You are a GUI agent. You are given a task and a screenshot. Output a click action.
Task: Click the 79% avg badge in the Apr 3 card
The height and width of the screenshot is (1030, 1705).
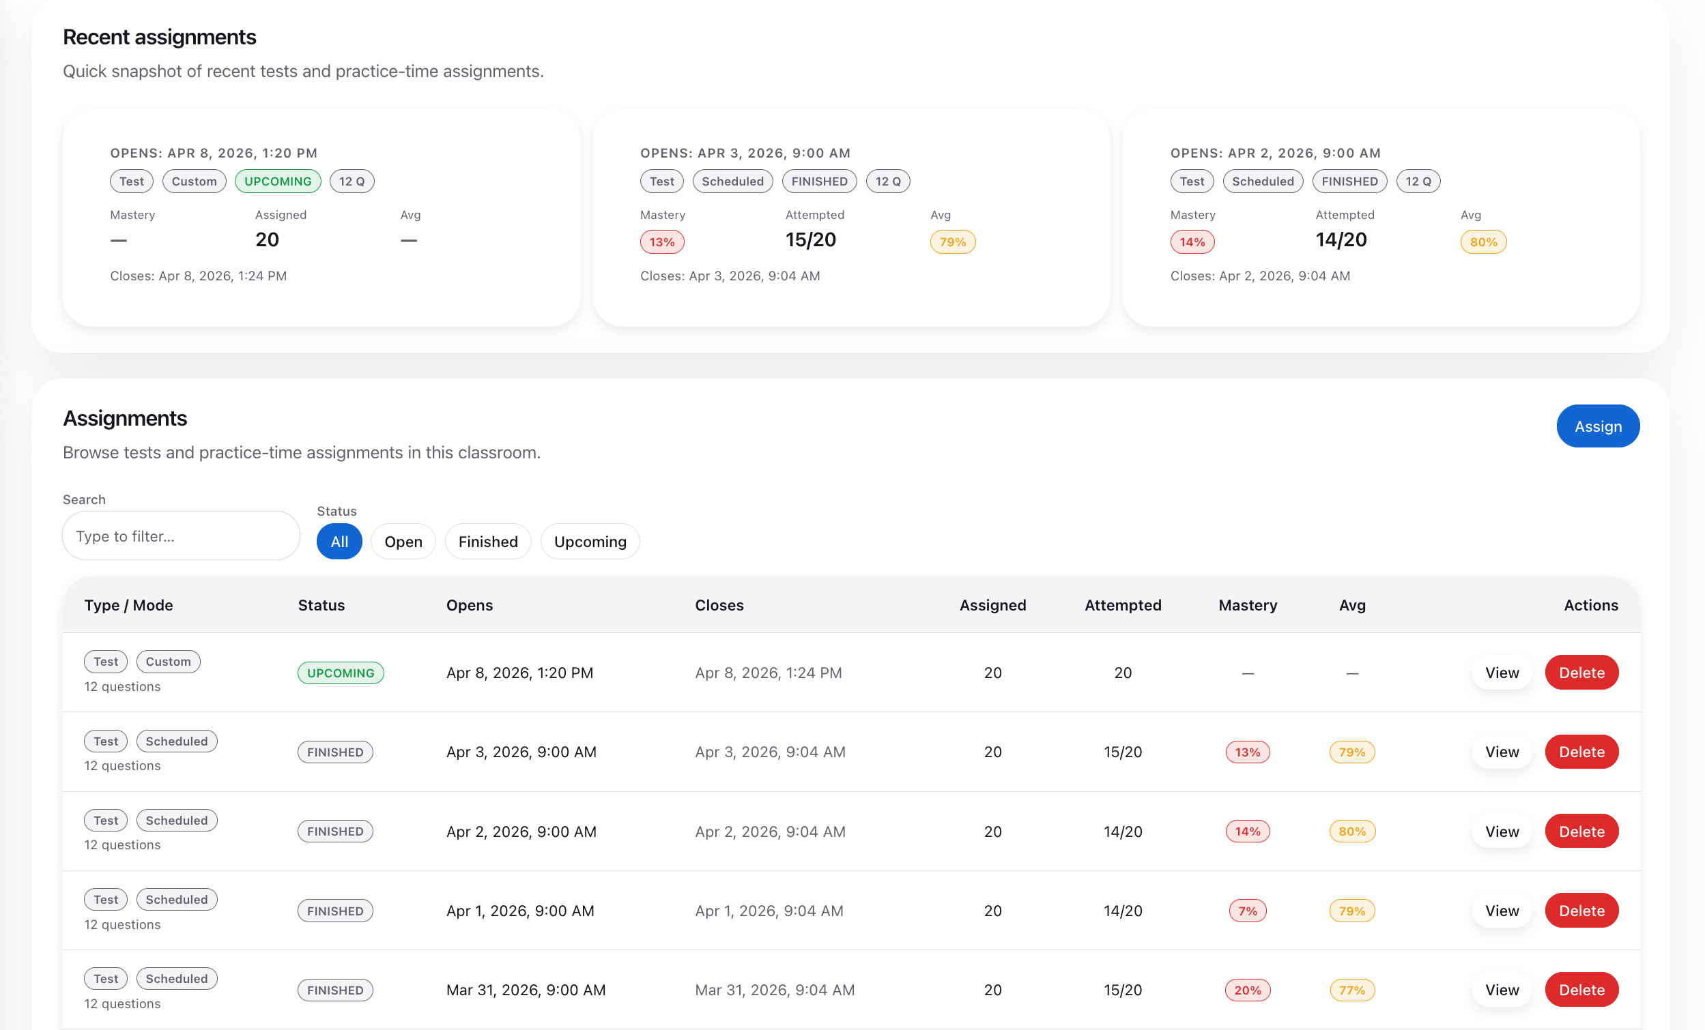[x=953, y=242]
